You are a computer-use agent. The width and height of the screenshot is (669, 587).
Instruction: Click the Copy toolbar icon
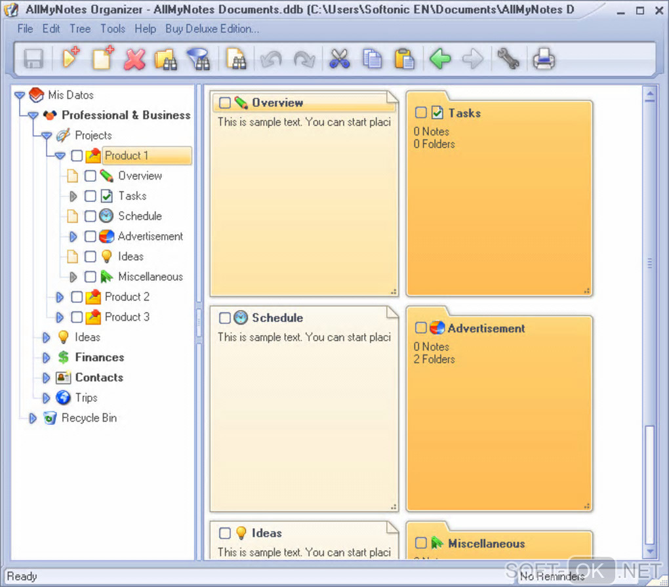point(373,59)
